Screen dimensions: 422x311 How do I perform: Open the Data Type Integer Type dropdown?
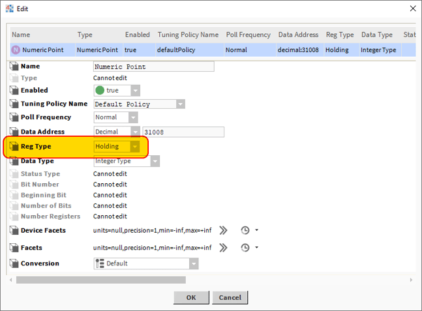(155, 162)
